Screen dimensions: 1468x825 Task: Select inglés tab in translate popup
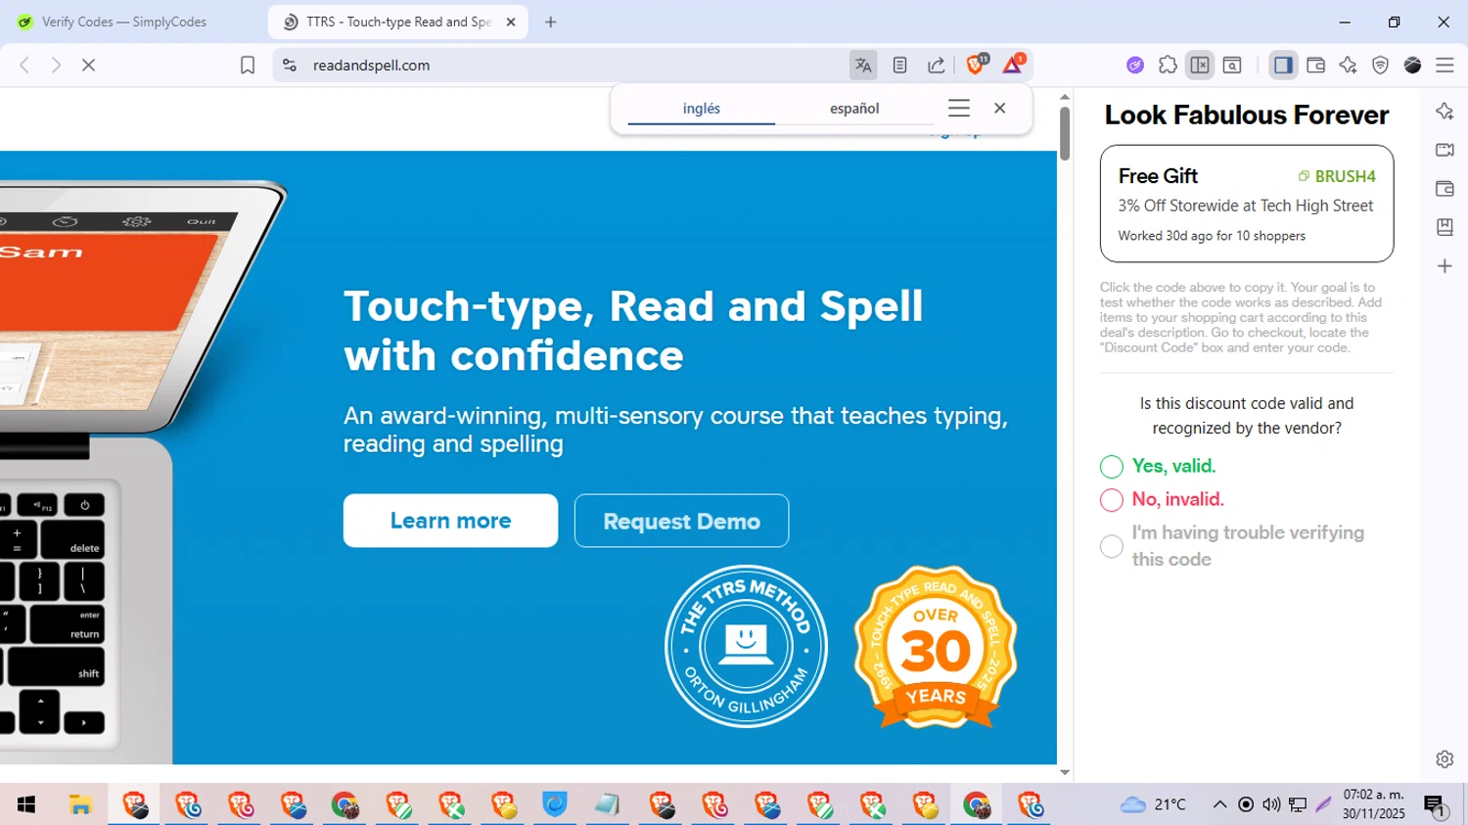702,109
